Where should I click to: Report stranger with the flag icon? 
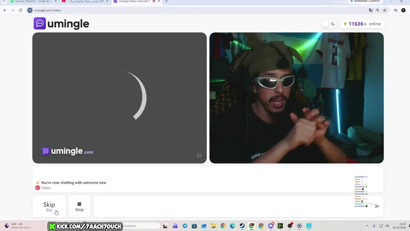click(199, 156)
